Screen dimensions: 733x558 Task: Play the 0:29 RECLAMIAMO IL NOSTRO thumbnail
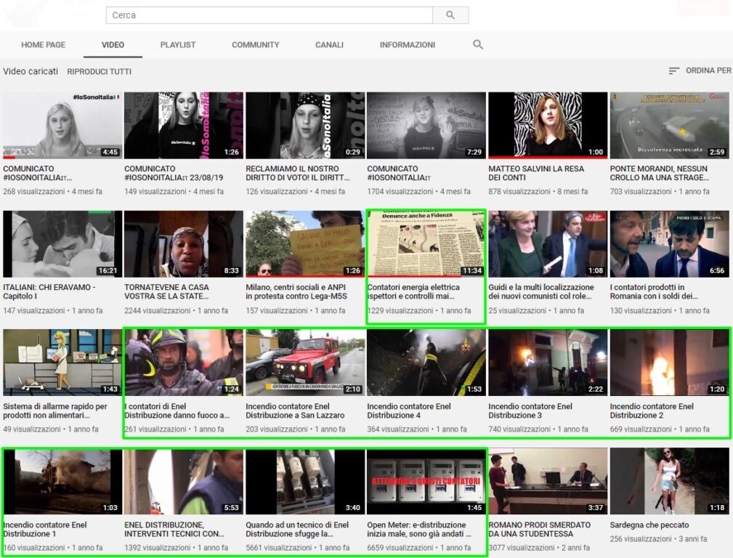tap(305, 126)
